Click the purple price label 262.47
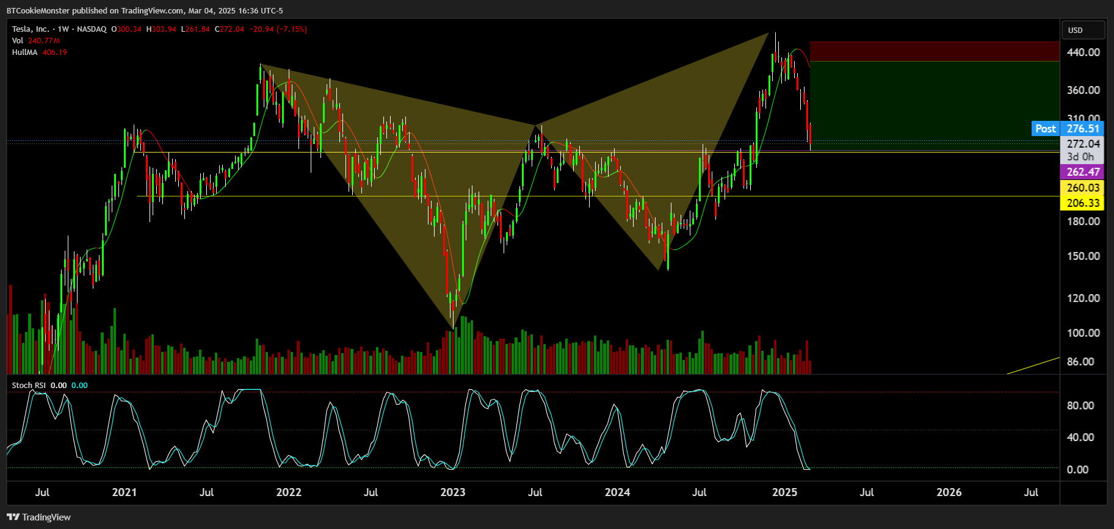This screenshot has height=529, width=1114. tap(1083, 172)
